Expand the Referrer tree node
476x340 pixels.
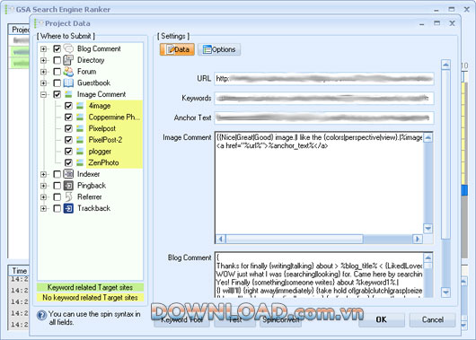click(44, 197)
